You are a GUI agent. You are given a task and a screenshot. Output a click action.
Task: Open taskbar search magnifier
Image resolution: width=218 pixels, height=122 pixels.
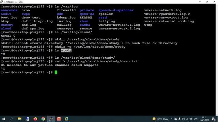[12, 119]
